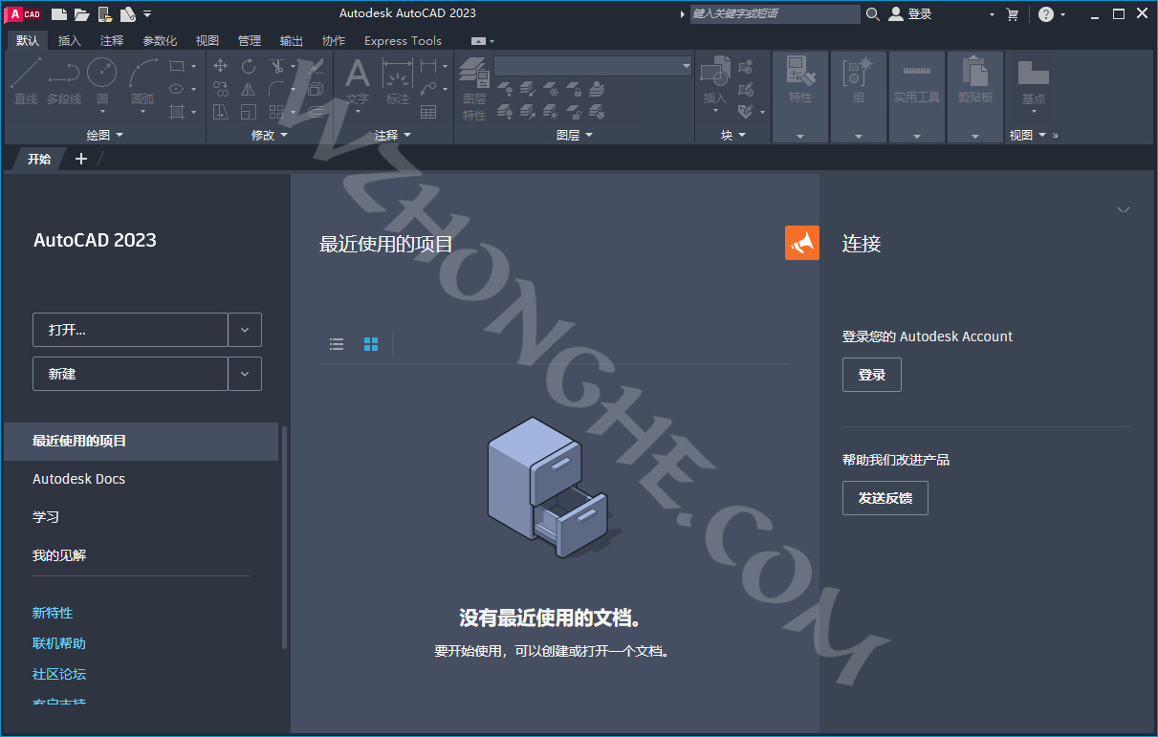Image resolution: width=1158 pixels, height=737 pixels.
Task: Expand the 绘图 panel dropdown
Action: 121,135
